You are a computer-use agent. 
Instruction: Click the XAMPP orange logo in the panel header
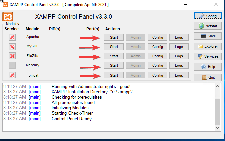tap(8, 17)
